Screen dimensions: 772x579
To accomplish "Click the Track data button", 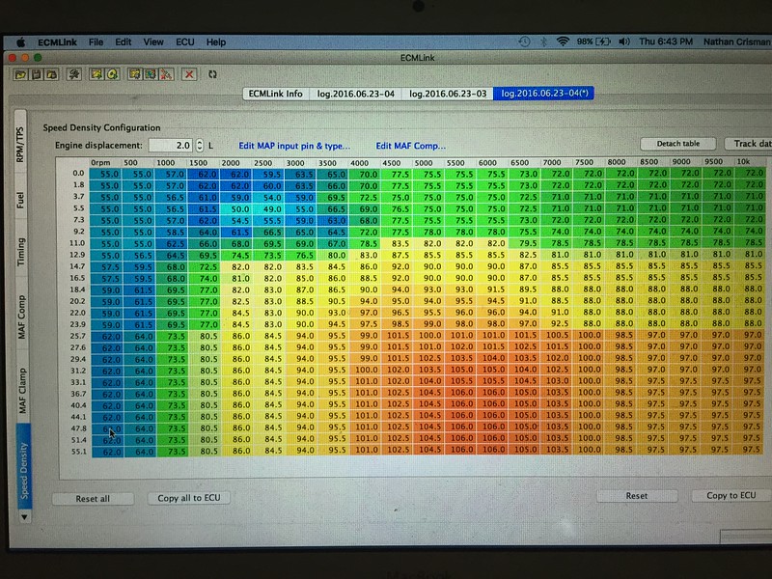I will click(x=749, y=143).
